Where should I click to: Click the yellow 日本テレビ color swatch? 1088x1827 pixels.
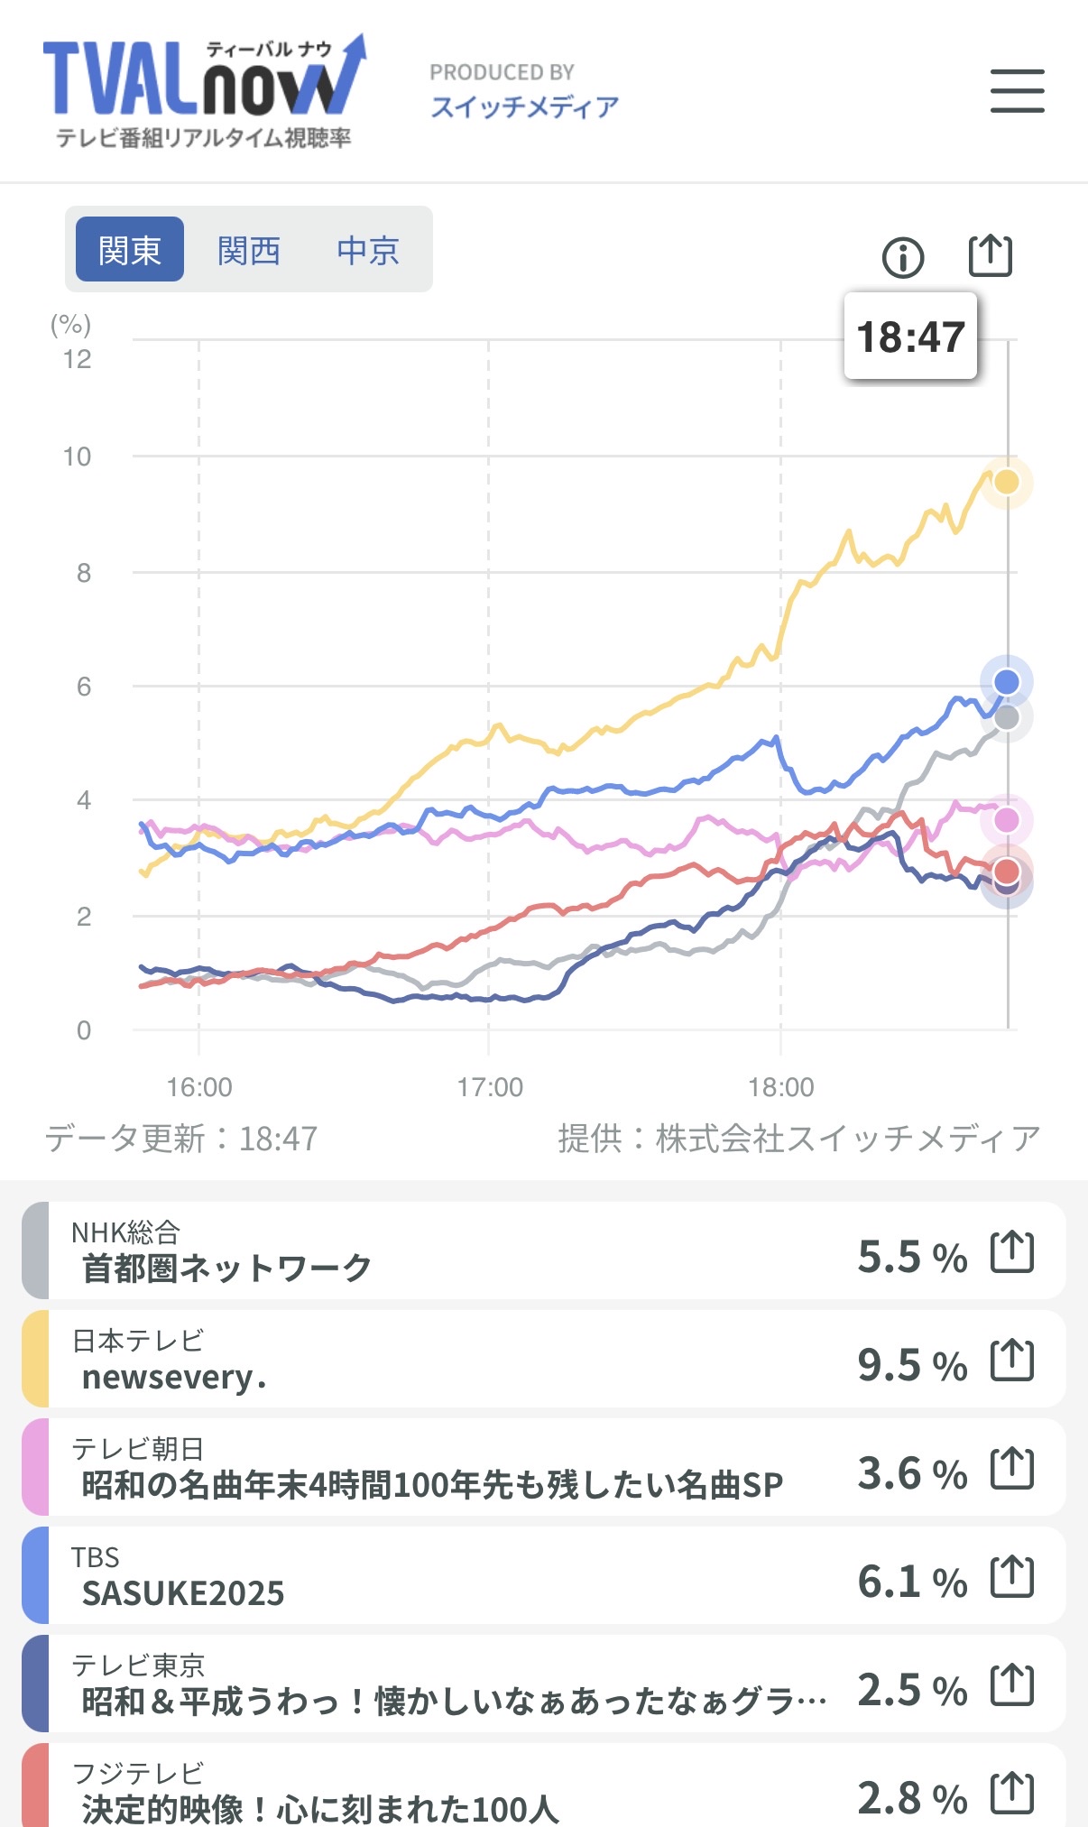[x=36, y=1360]
